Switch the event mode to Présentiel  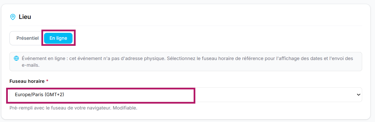[x=28, y=38]
